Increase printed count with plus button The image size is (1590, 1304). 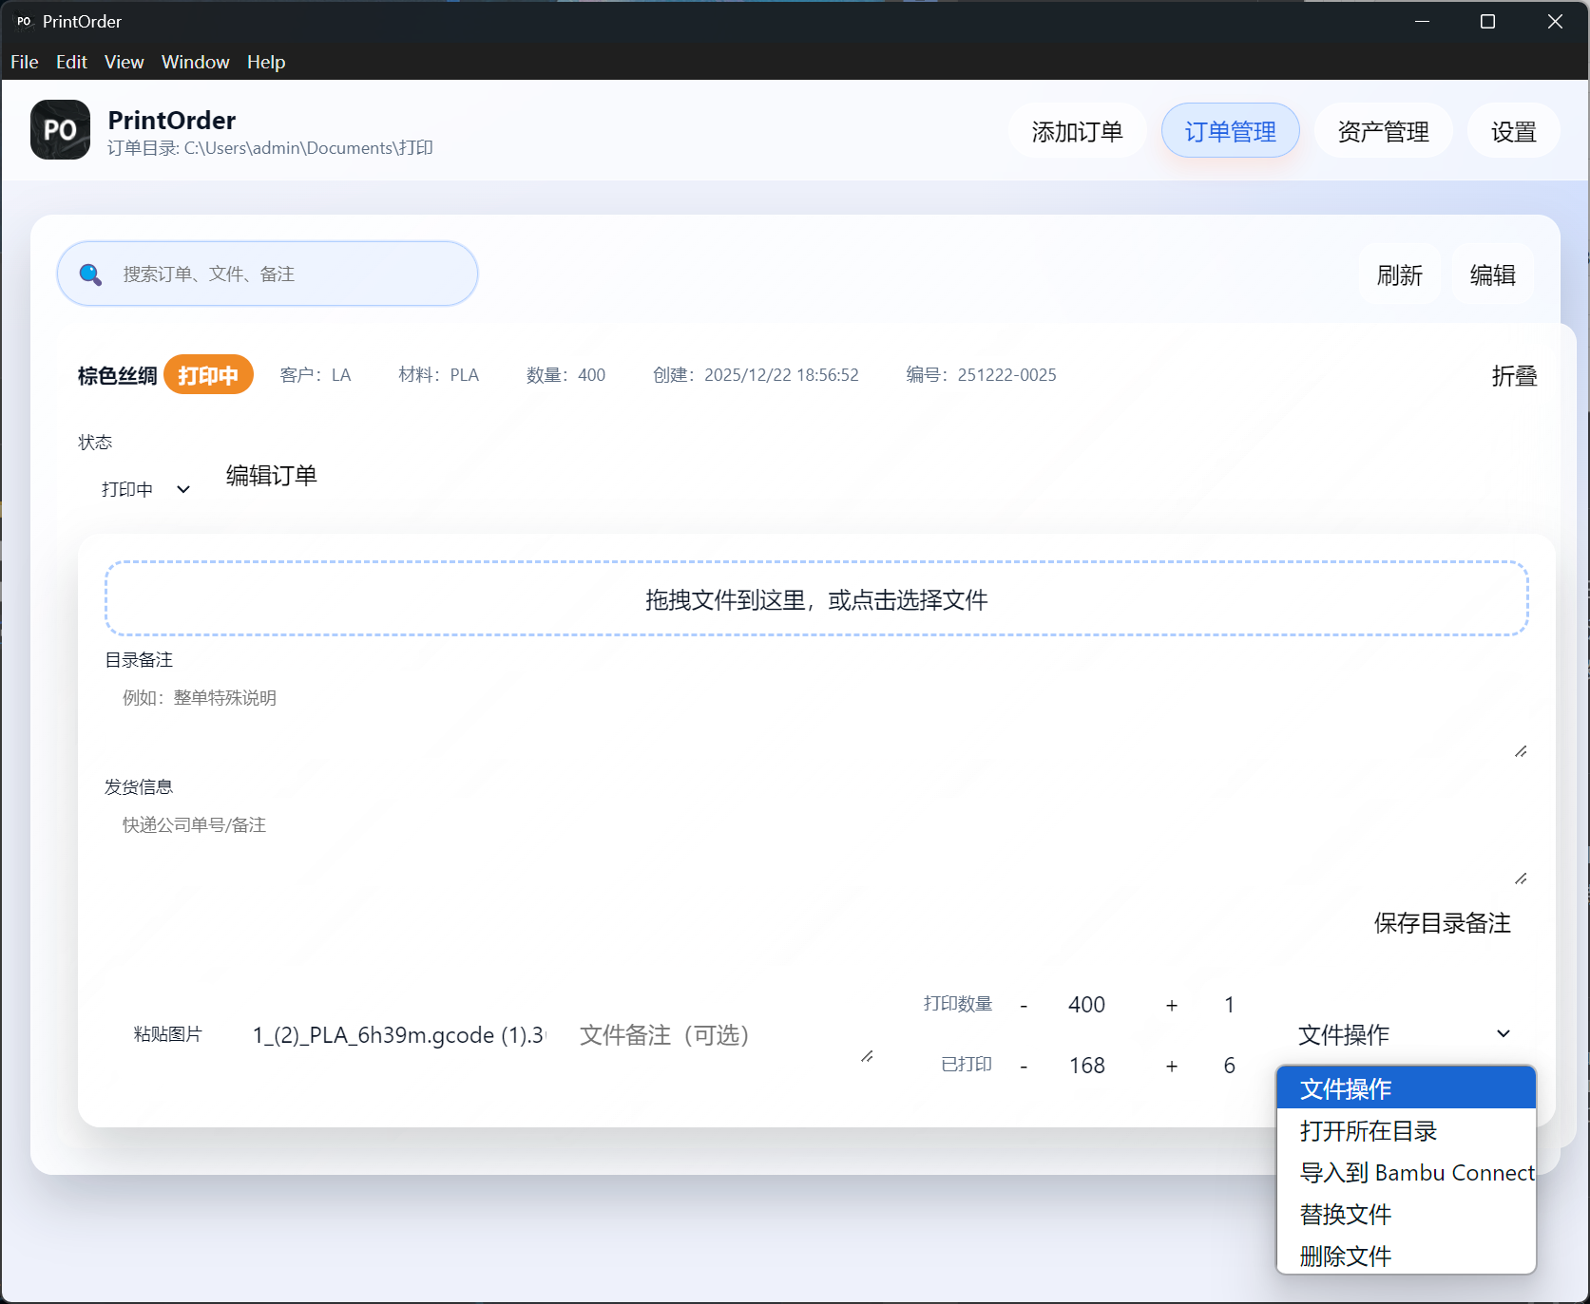[x=1171, y=1066]
